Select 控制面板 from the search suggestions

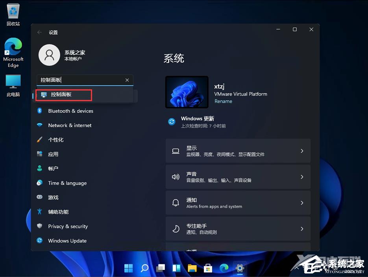pos(64,95)
